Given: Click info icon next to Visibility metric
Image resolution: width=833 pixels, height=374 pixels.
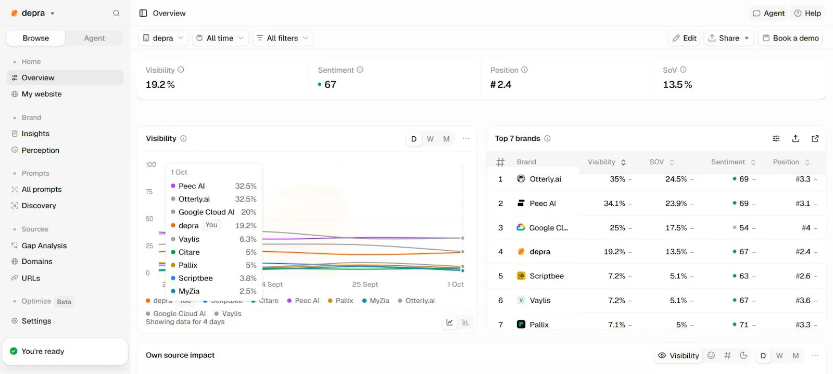Looking at the screenshot, I should [181, 70].
